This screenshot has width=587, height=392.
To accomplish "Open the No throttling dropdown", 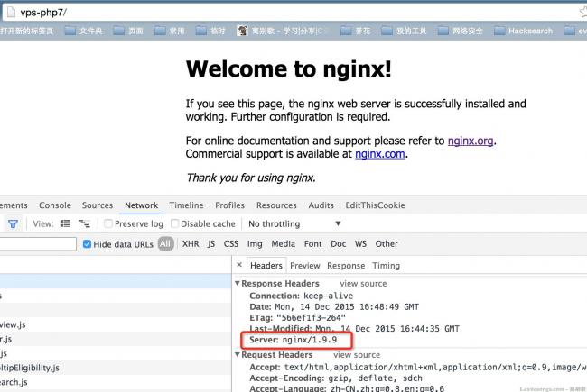I will click(293, 224).
